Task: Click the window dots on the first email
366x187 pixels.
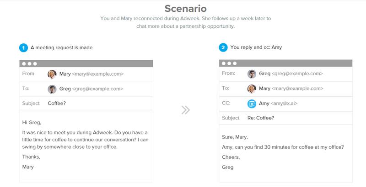Action: pyautogui.click(x=29, y=63)
